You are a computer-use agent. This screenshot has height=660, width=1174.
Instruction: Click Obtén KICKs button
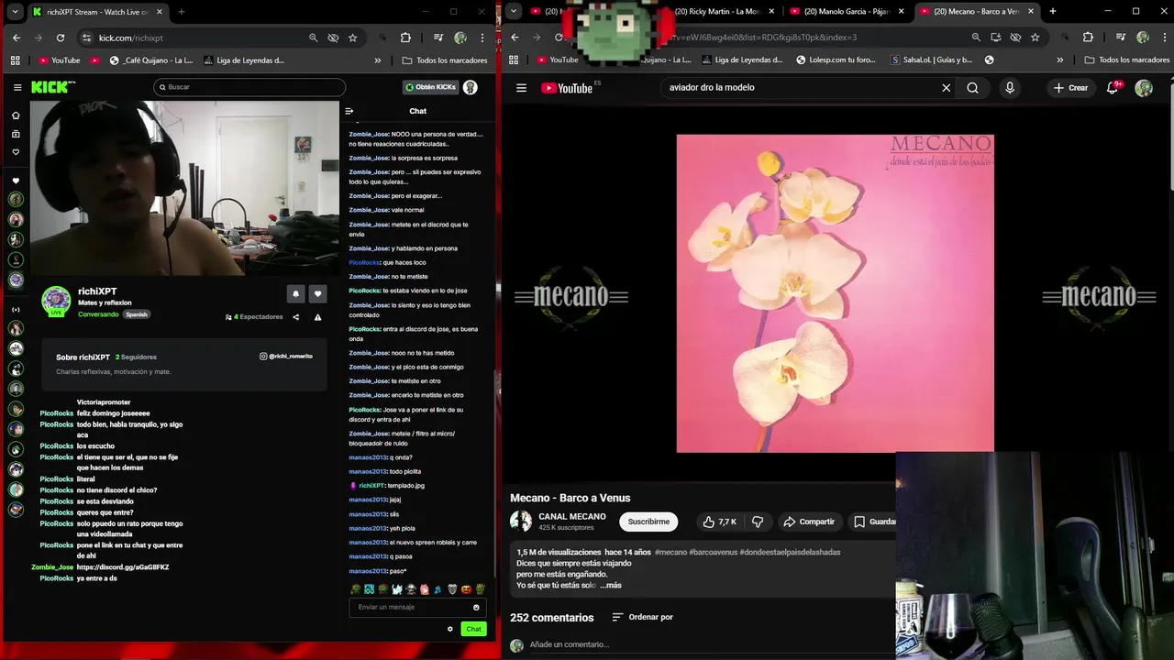pyautogui.click(x=430, y=87)
